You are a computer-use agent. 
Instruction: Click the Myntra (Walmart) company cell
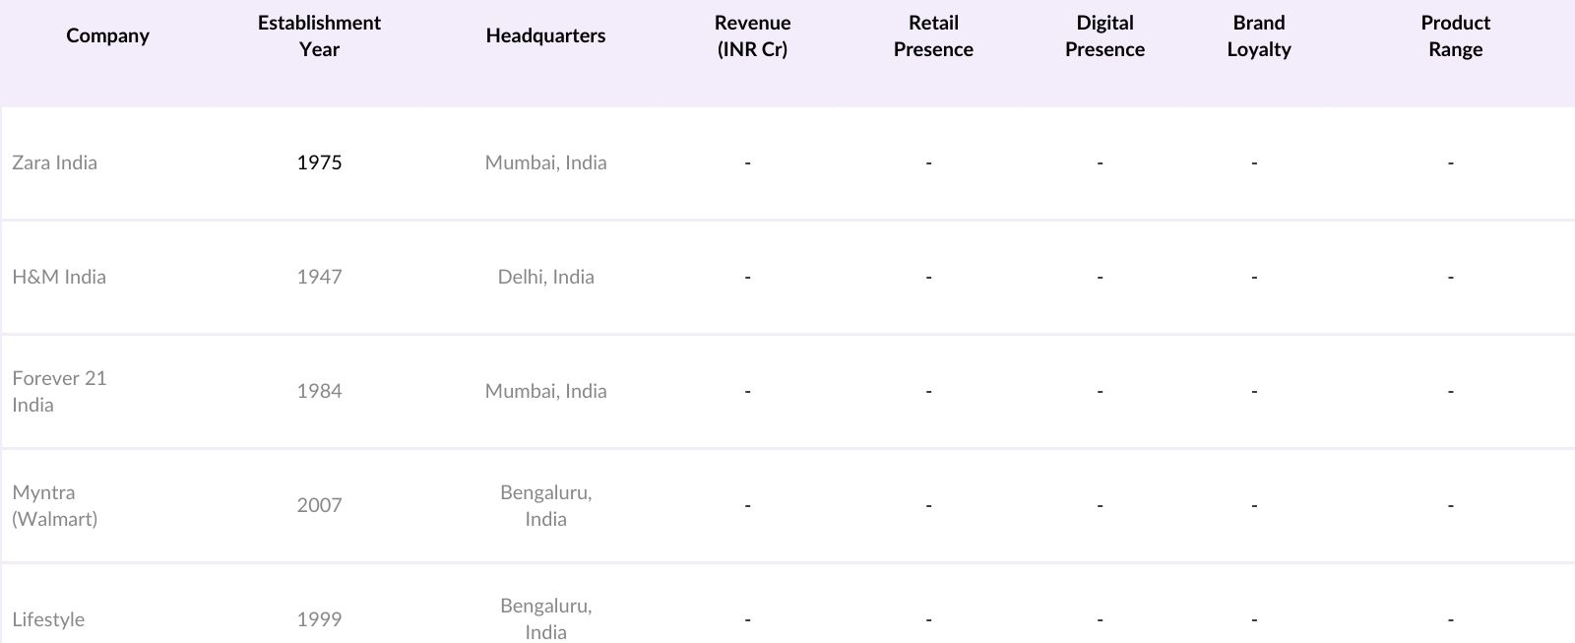(x=55, y=505)
